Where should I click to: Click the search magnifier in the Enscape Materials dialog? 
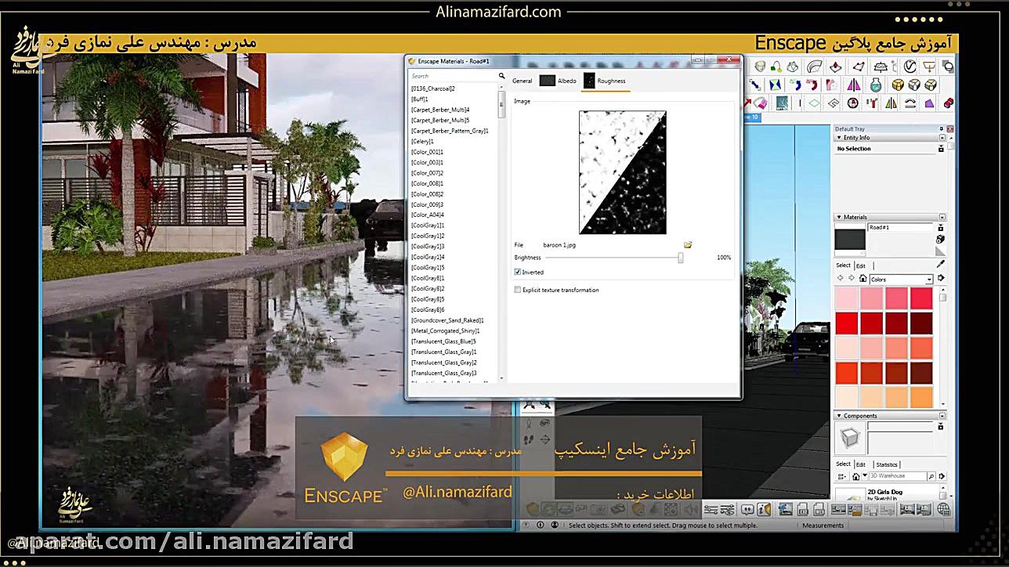tap(501, 76)
